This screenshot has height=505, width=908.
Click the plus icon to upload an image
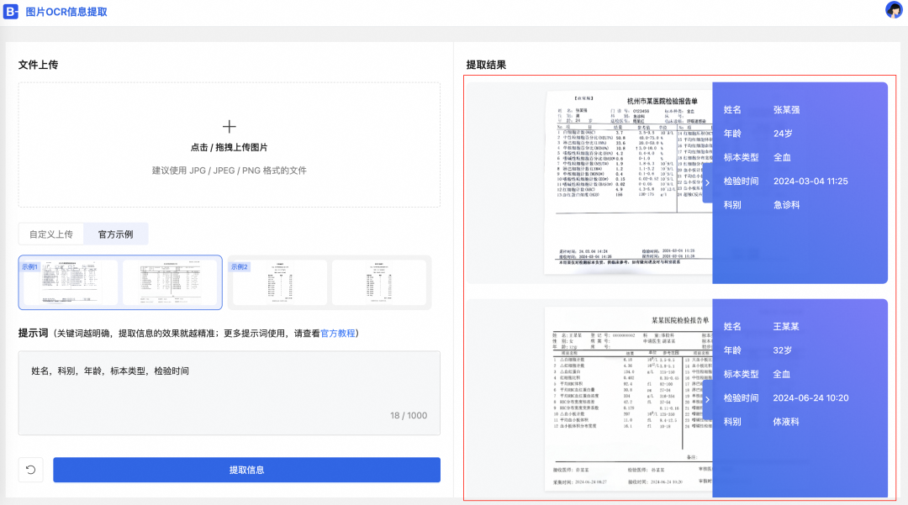click(x=229, y=127)
